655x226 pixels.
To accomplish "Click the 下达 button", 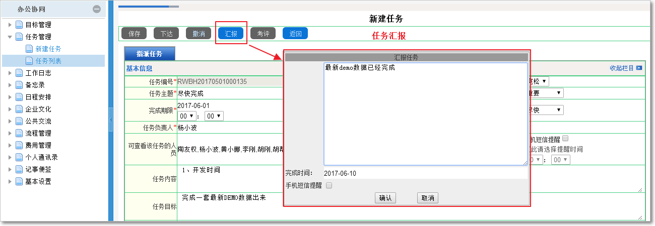I will click(x=166, y=34).
